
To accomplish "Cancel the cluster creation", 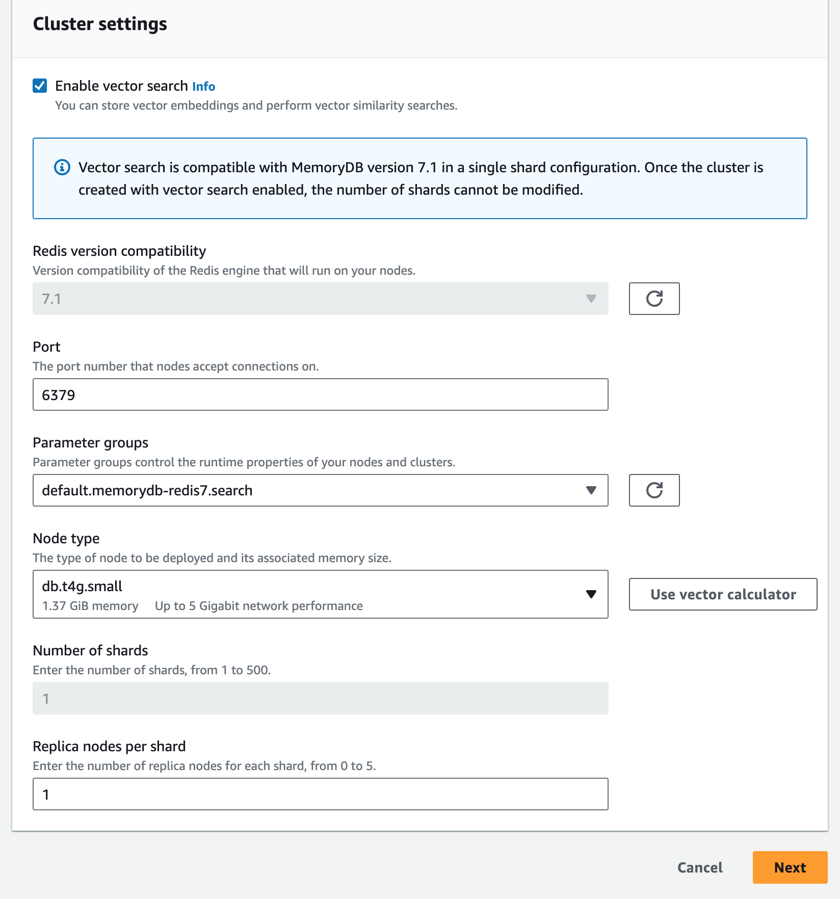I will coord(700,867).
